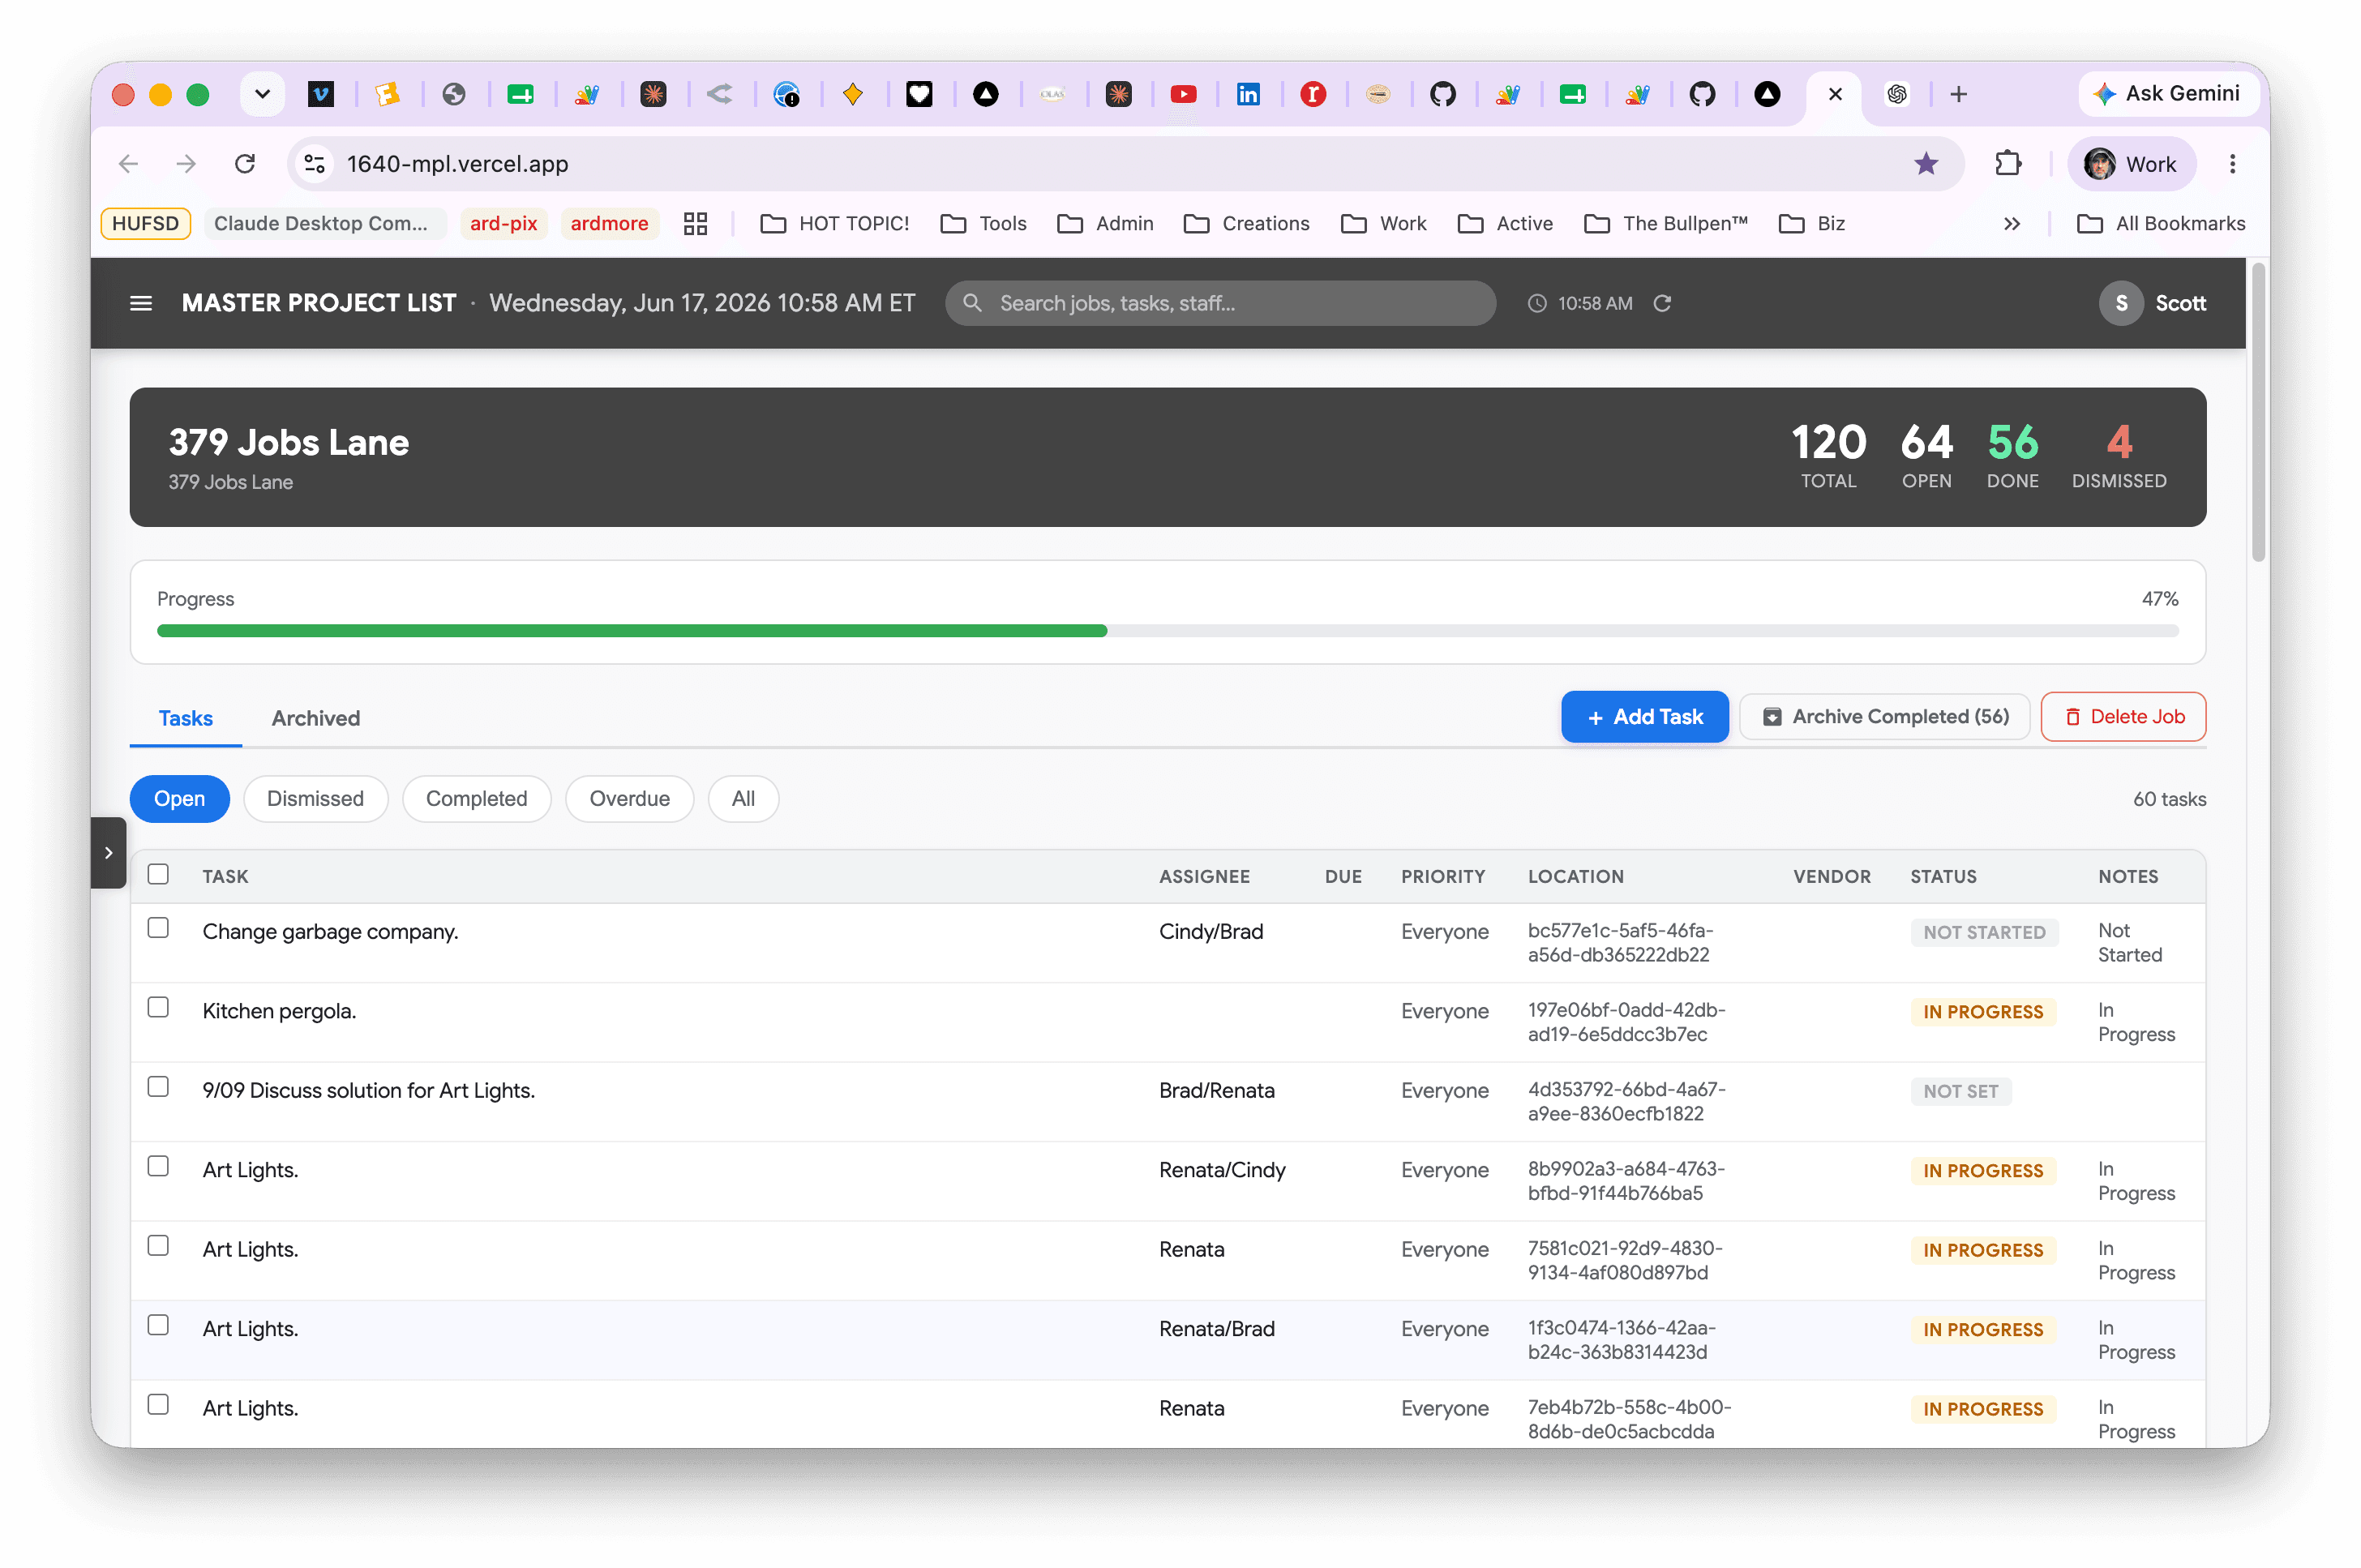Open the HOT TOPIC! bookmark folder

(x=834, y=223)
